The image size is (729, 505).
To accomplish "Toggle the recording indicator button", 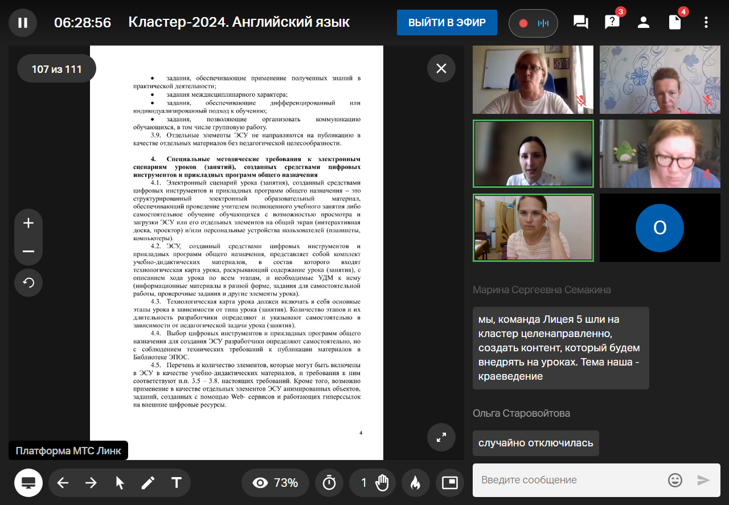I will 533,23.
